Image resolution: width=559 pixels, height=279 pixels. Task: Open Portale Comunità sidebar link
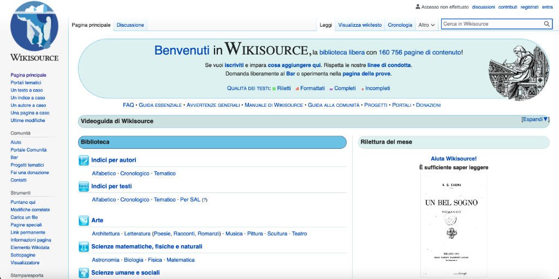pos(28,150)
